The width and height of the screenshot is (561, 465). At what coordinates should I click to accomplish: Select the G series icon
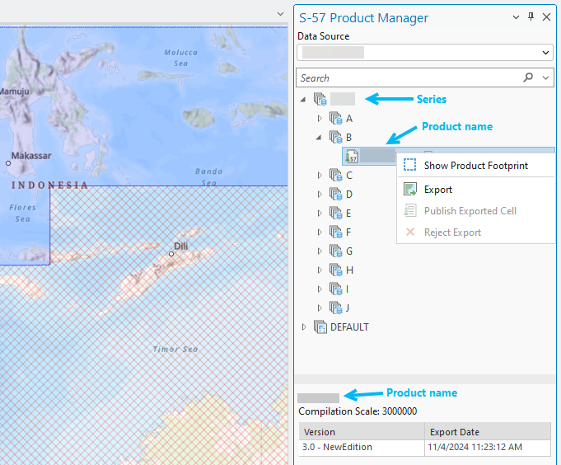tap(335, 251)
